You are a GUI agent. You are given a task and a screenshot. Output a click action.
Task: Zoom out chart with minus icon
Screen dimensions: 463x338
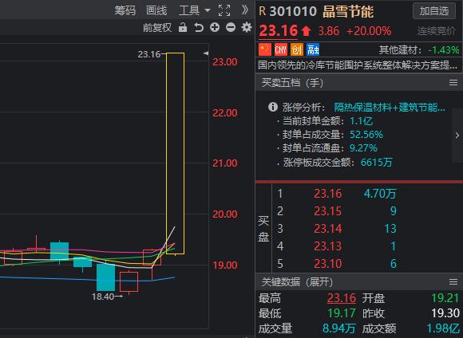(x=231, y=27)
